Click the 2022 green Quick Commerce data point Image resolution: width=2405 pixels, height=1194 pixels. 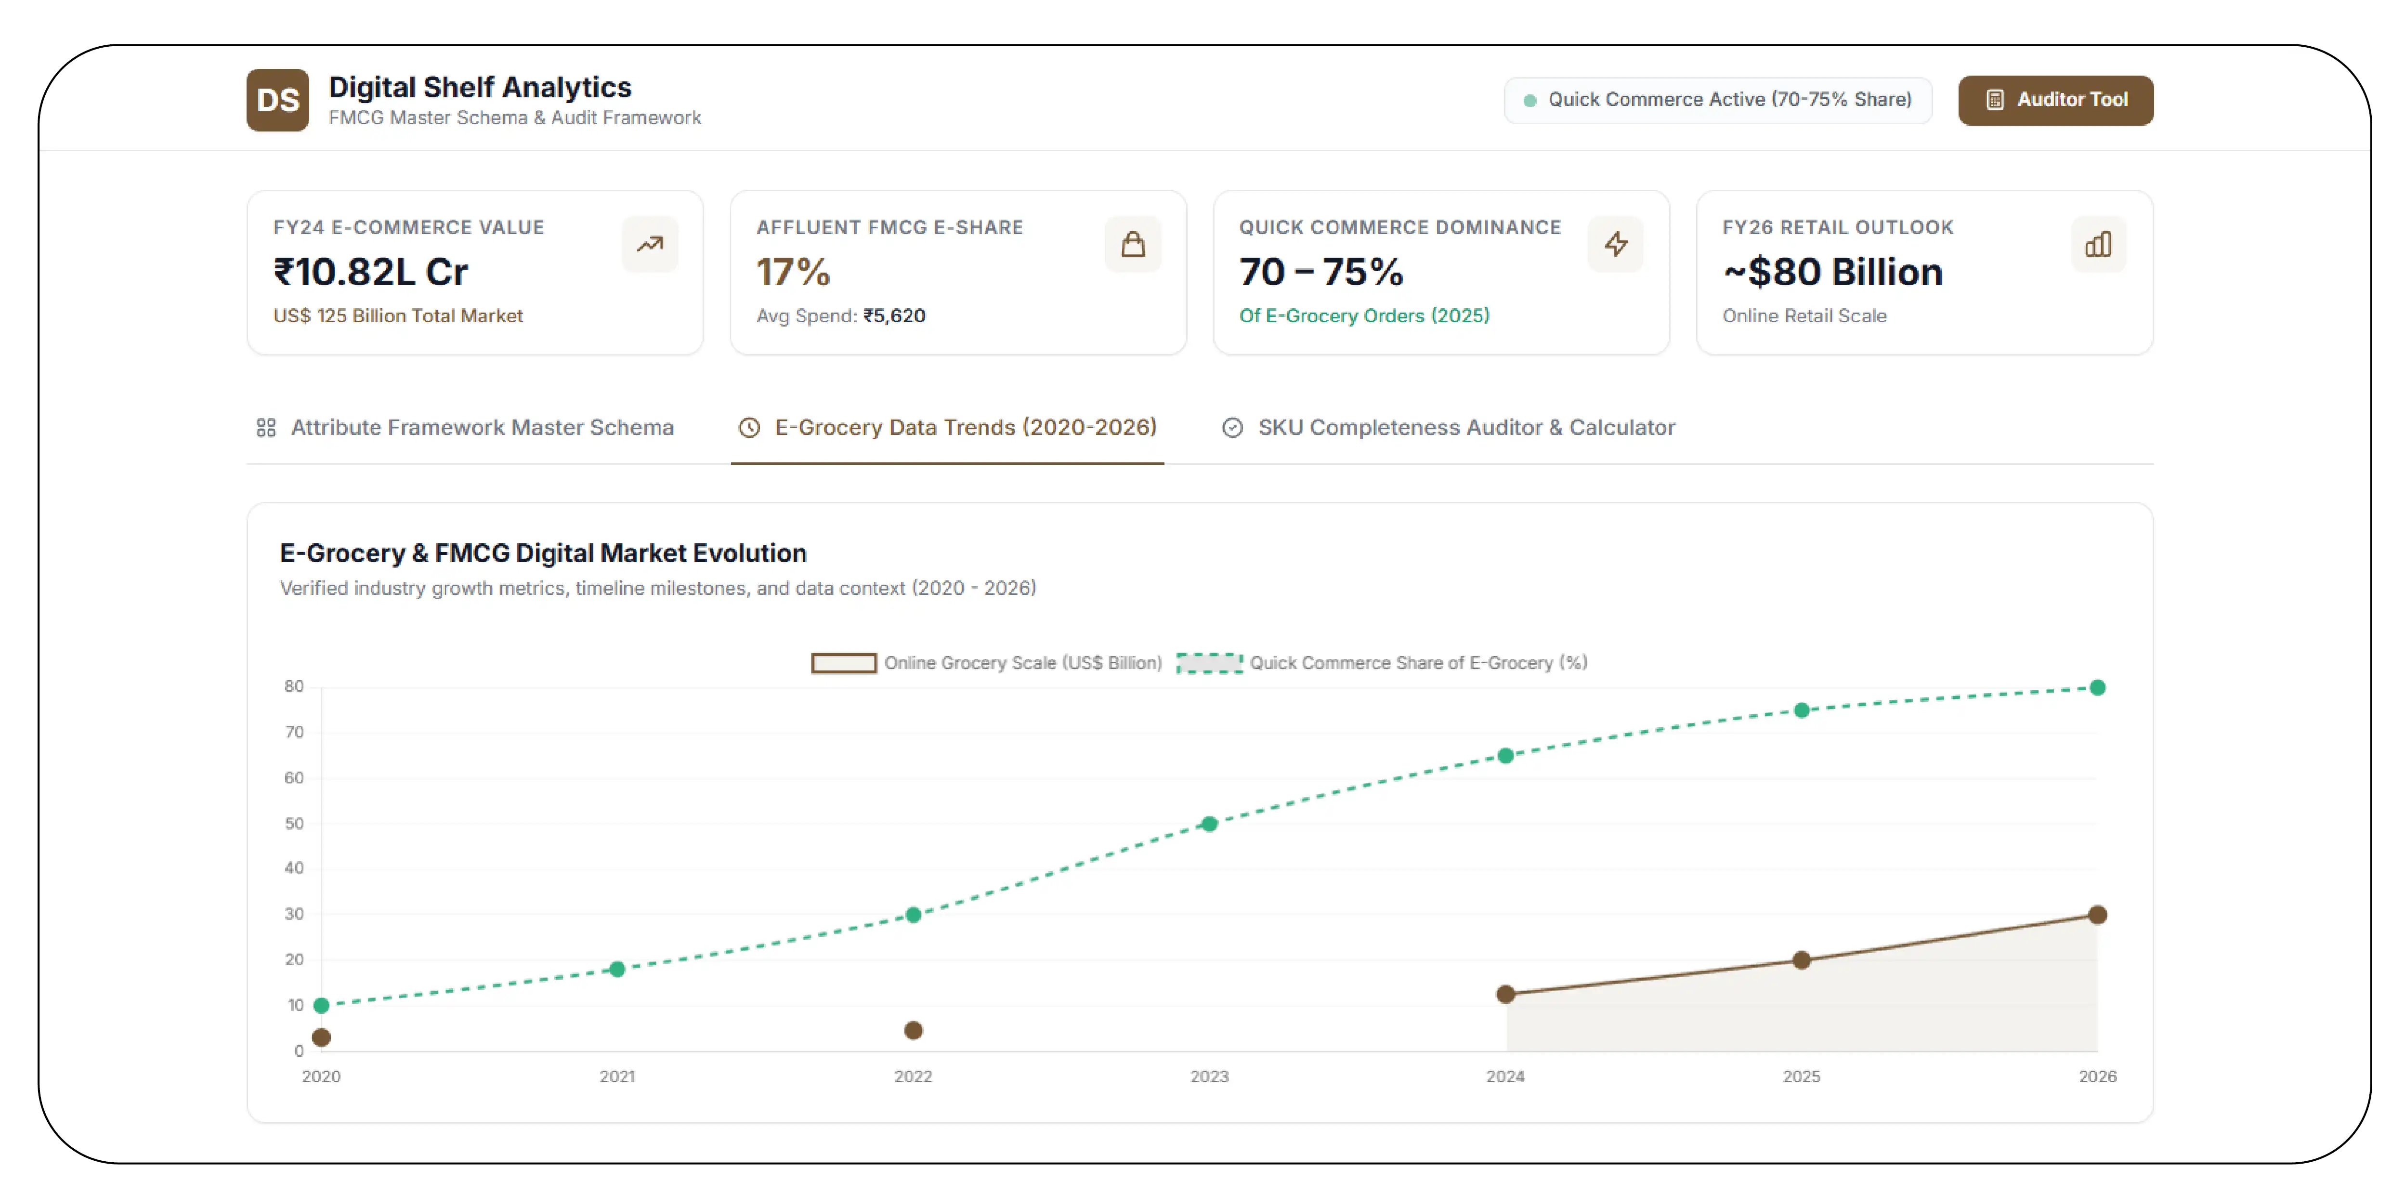point(913,915)
